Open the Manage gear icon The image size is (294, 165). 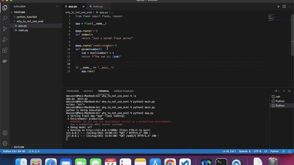click(5, 143)
